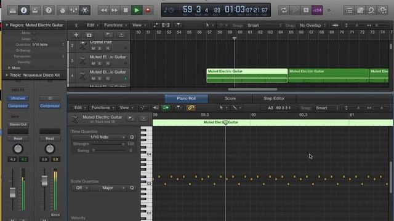The height and width of the screenshot is (221, 394).
Task: Open Scale Quantize Off dropdown
Action: coord(81,188)
